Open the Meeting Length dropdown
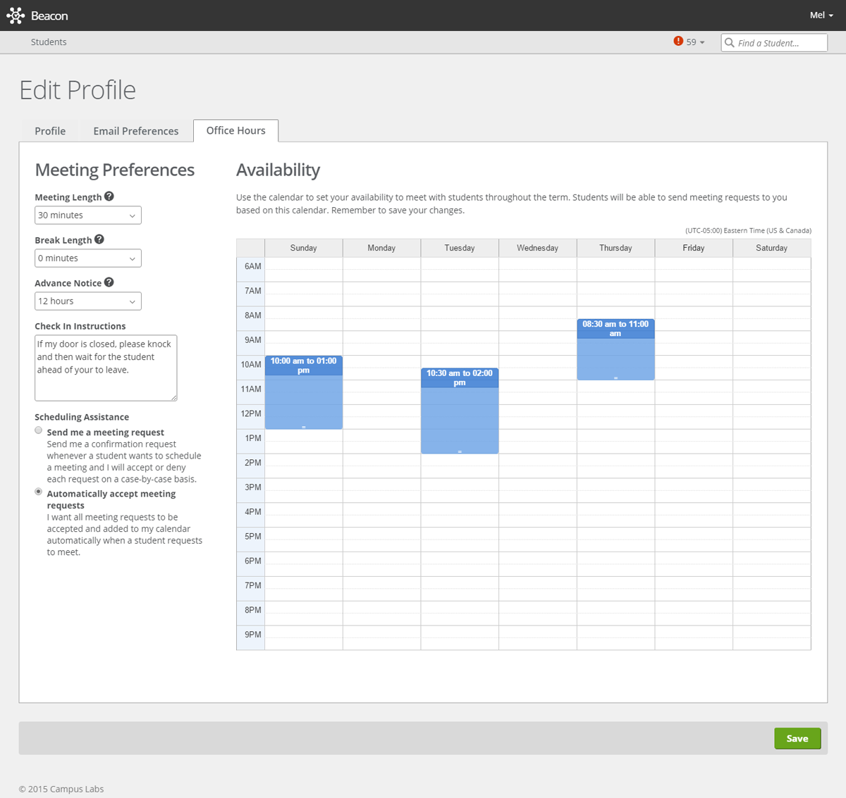 tap(87, 215)
